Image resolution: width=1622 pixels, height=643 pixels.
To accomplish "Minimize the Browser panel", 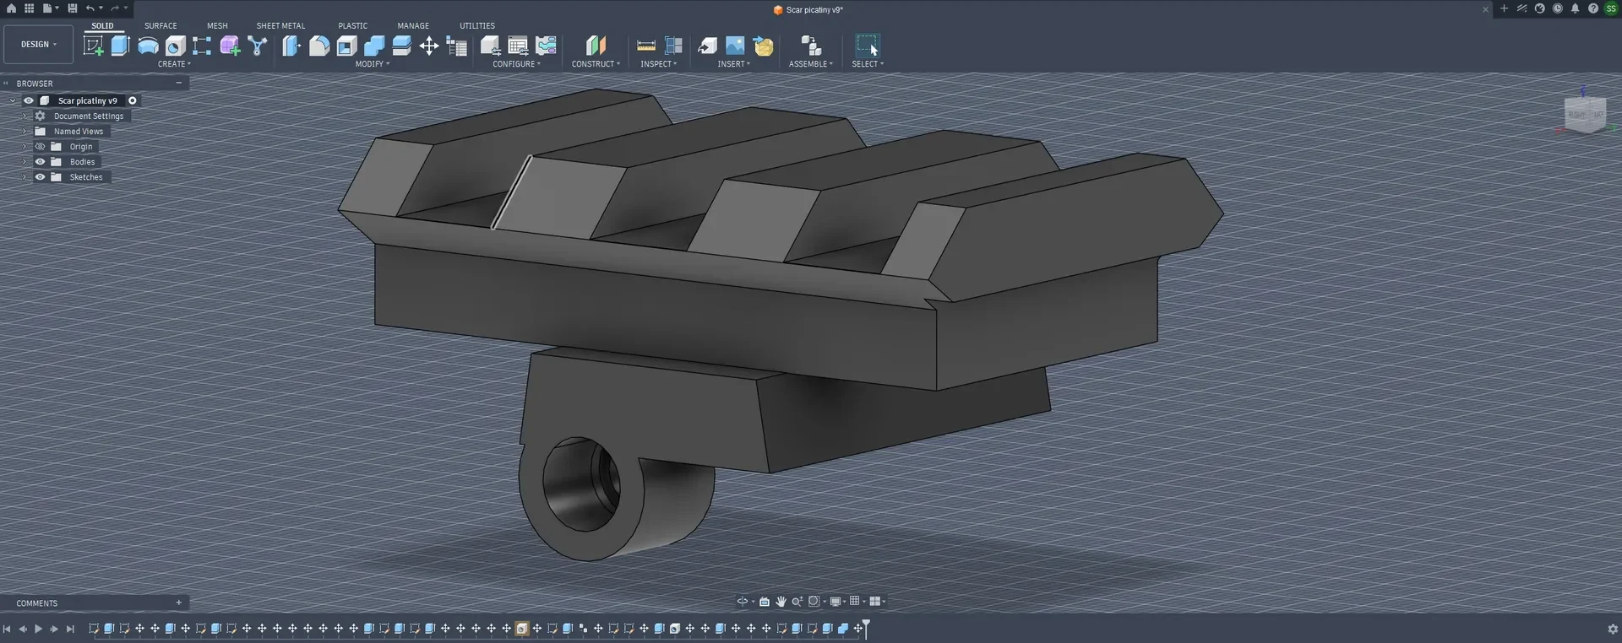I will point(178,84).
